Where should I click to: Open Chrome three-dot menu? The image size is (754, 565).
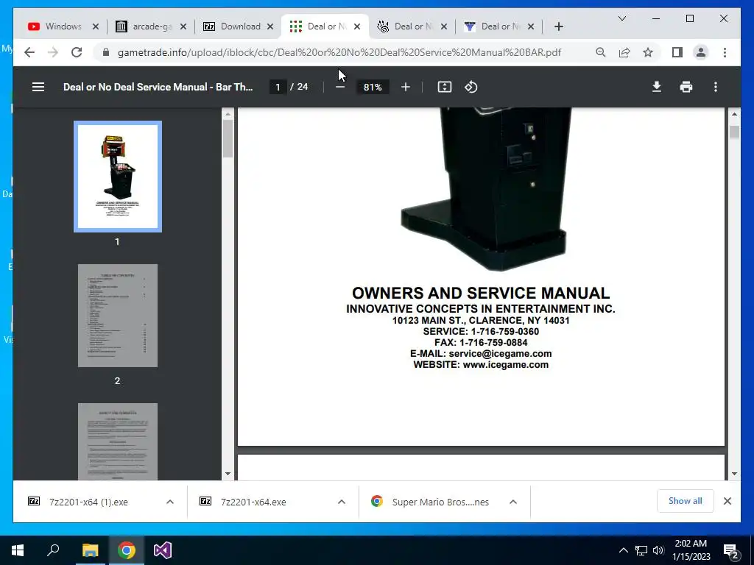point(725,52)
